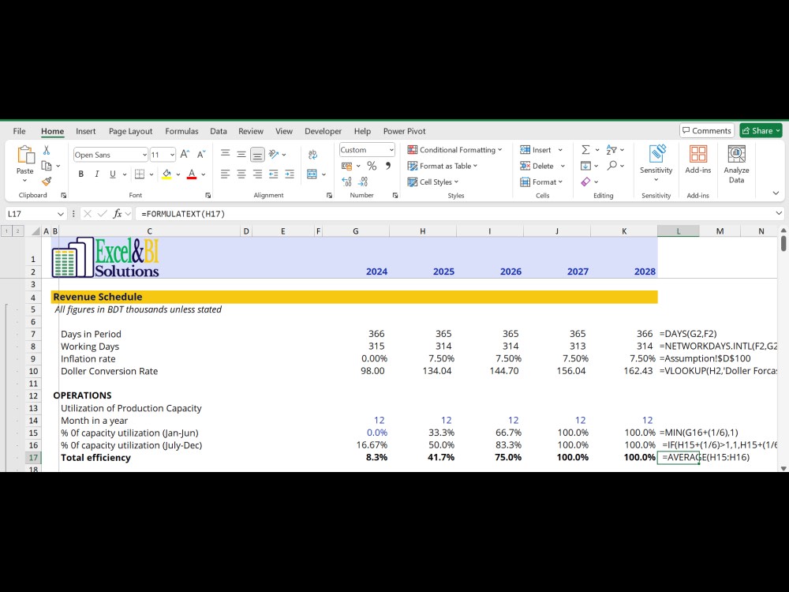Toggle Wrap Text
This screenshot has height=592, width=789.
point(312,154)
